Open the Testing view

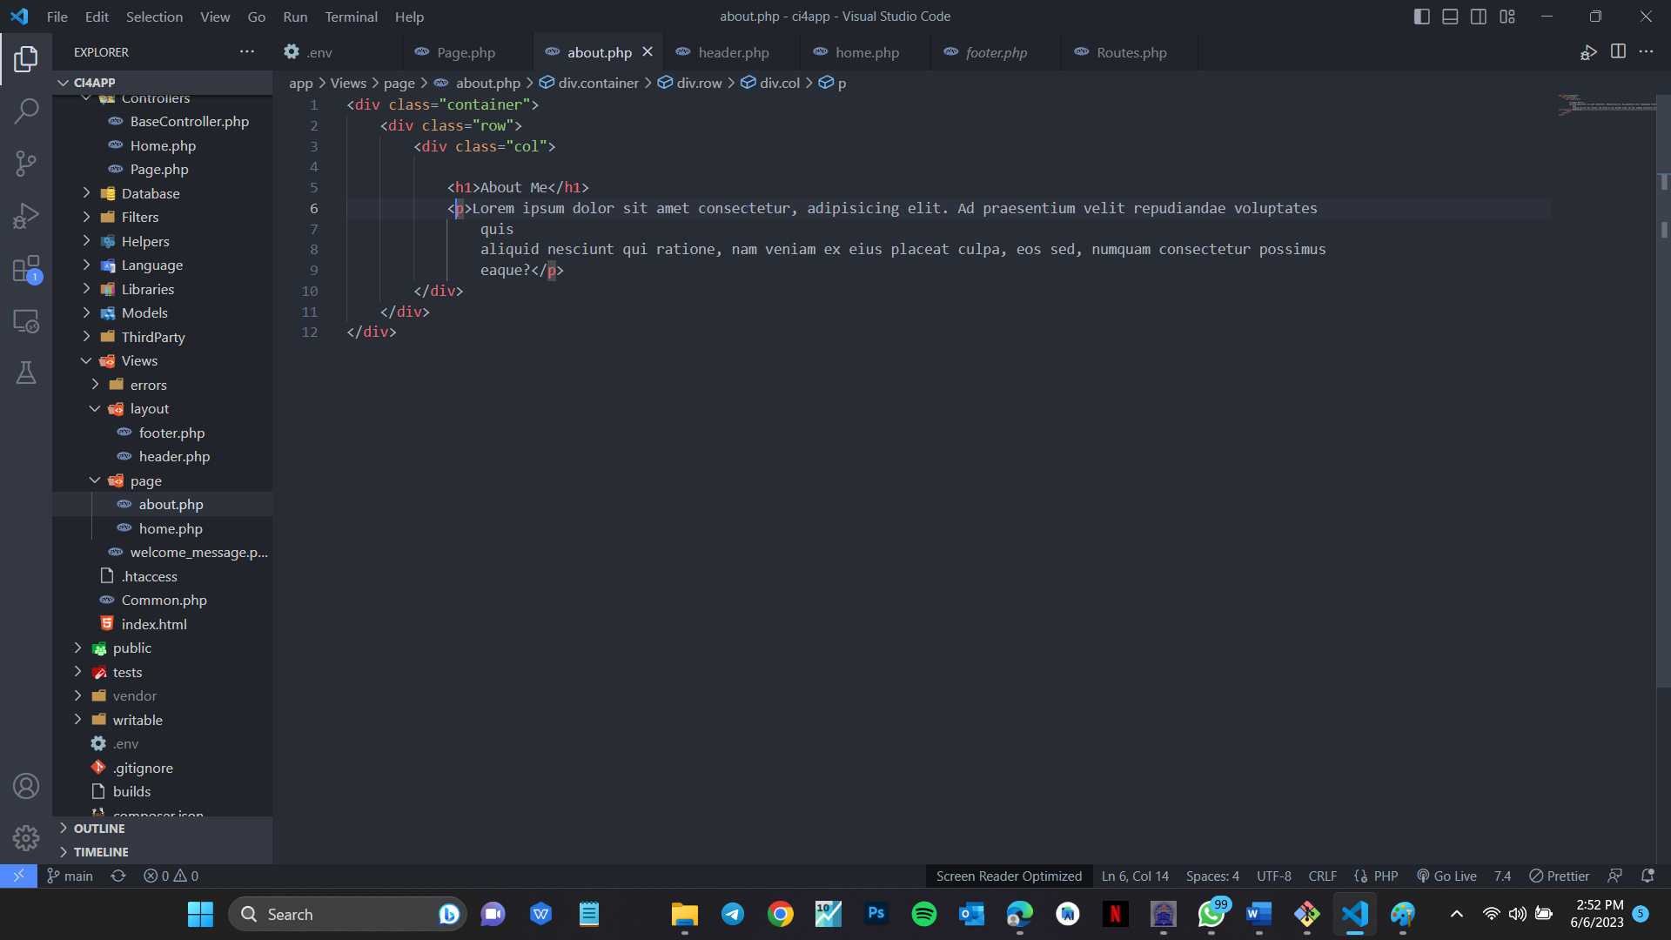click(x=26, y=373)
